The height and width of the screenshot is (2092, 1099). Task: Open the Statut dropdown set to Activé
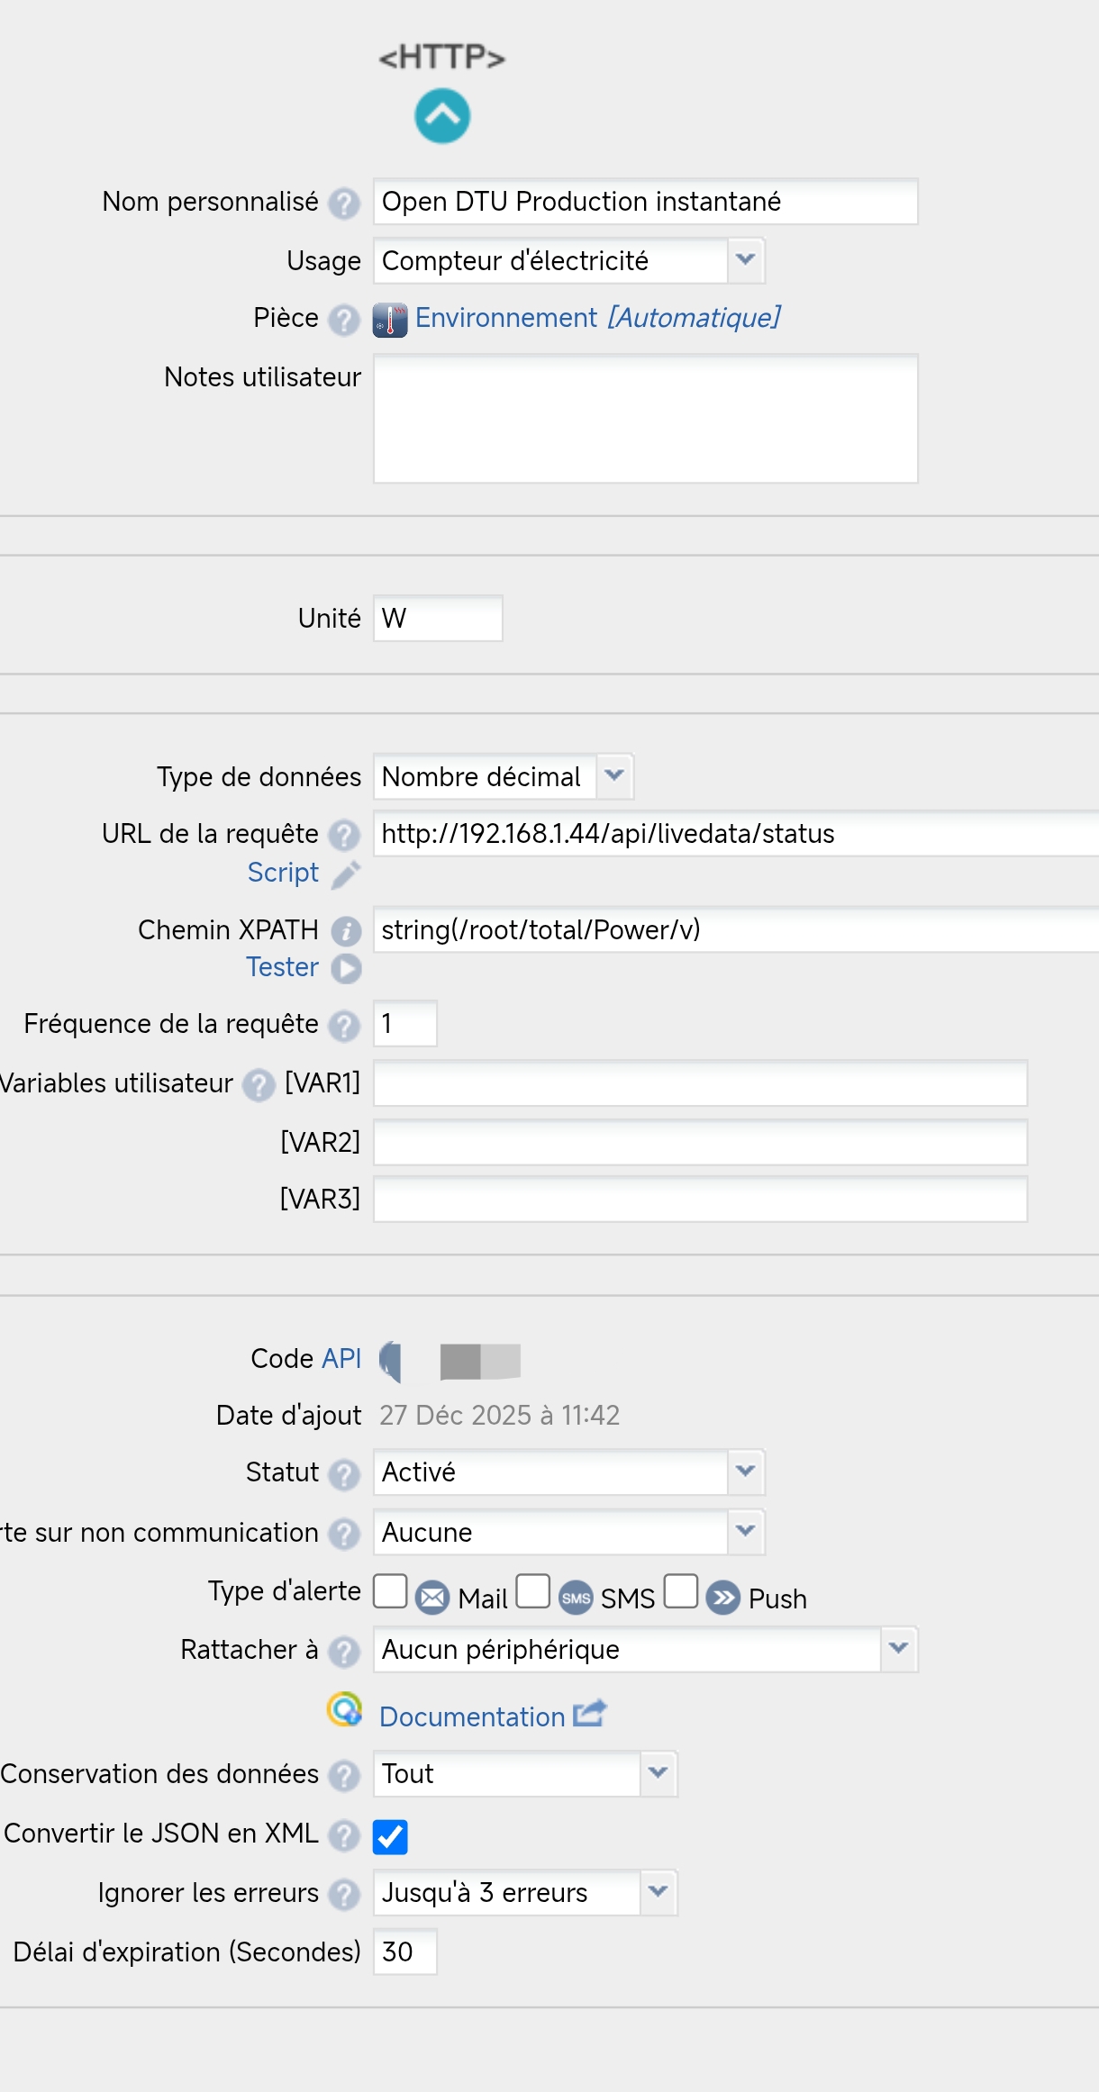tap(569, 1472)
